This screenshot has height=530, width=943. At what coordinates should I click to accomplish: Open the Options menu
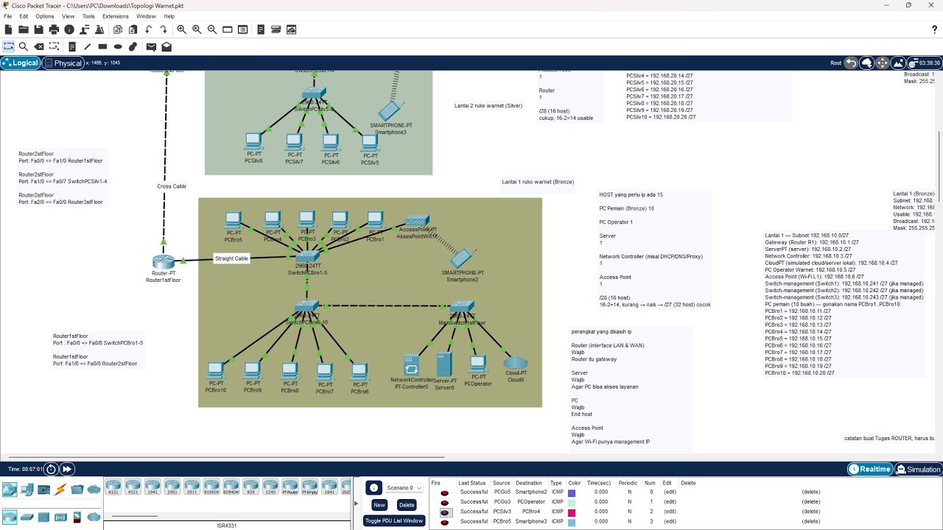tap(45, 16)
